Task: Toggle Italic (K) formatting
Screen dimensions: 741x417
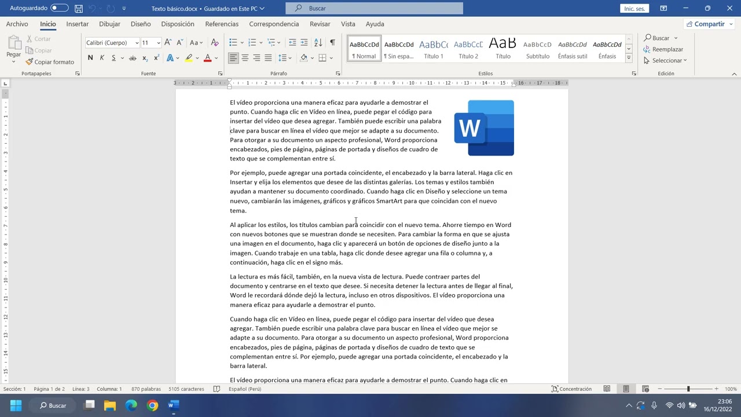Action: click(x=102, y=58)
